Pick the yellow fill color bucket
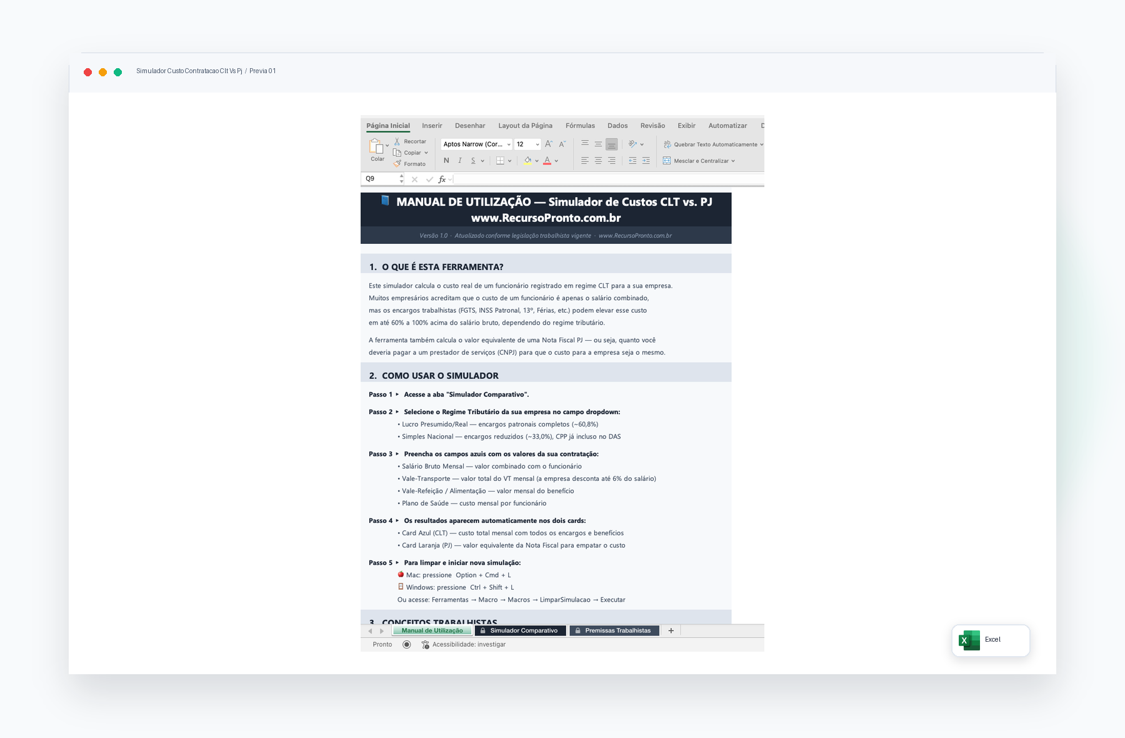The height and width of the screenshot is (738, 1125). click(527, 161)
